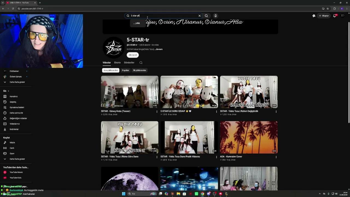Open YouTube notifications bell
The image size is (350, 197).
pos(334,16)
